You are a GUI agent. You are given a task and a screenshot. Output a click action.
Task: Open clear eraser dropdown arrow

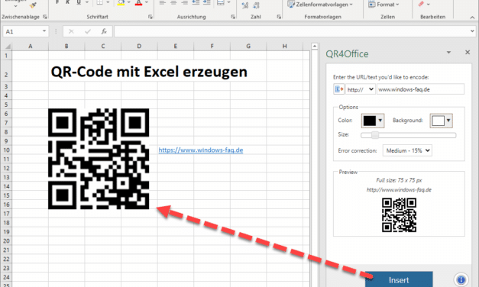coord(428,5)
